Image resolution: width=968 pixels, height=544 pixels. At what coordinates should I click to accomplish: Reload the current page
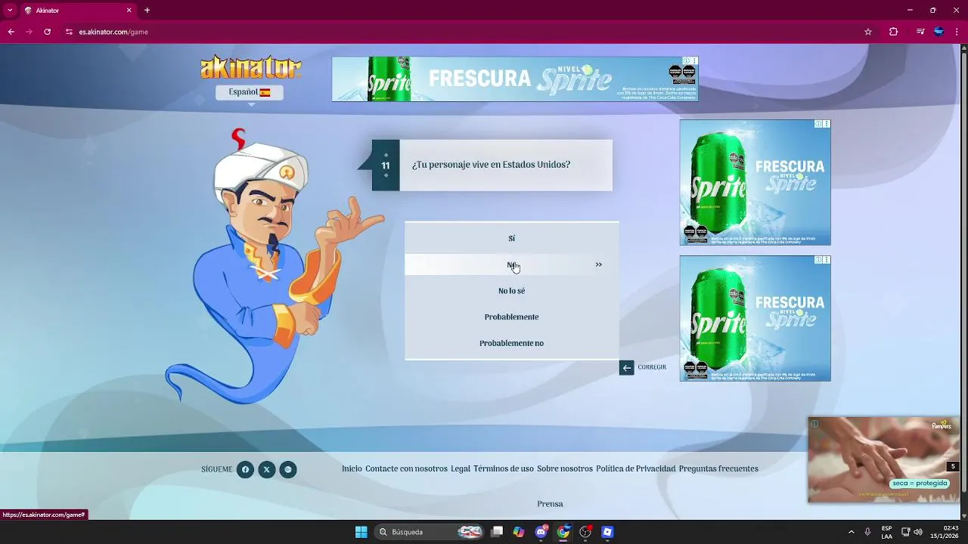(x=47, y=32)
